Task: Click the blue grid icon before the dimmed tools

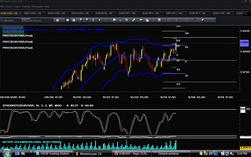Action: point(159,20)
